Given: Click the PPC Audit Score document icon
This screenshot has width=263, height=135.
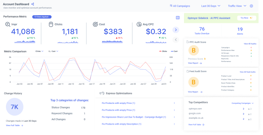Looking at the screenshot, I should click(x=188, y=42).
